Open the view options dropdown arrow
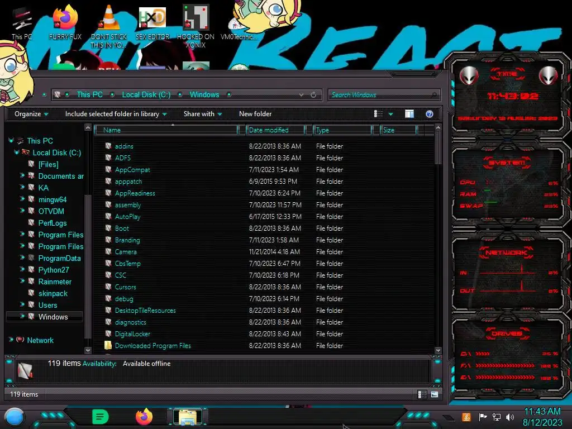572x429 pixels. pos(390,114)
